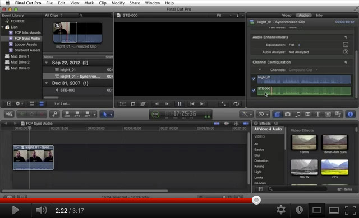Click the Import media button
The height and width of the screenshot is (218, 359).
(9, 114)
